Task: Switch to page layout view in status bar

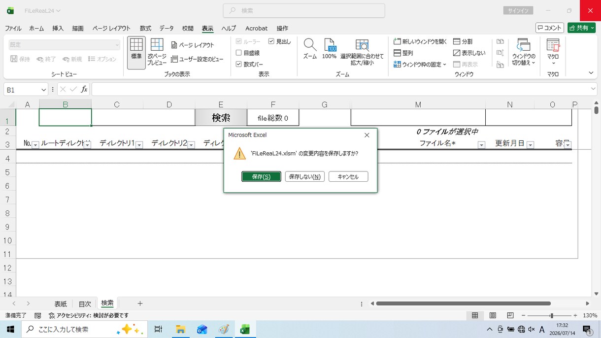Action: point(493,315)
